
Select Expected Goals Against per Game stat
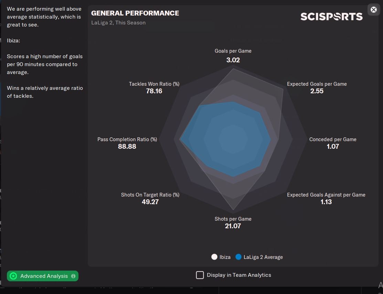(x=326, y=198)
